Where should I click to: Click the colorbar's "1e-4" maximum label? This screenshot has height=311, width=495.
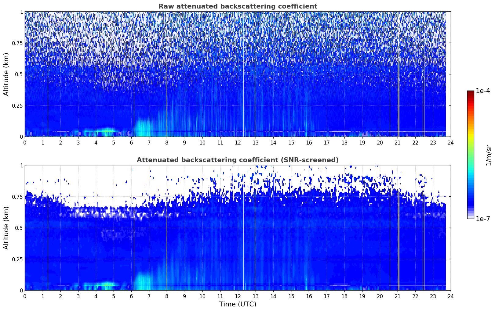coord(482,91)
